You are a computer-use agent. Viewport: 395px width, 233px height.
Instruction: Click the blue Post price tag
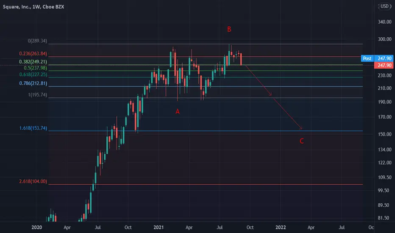tap(367, 58)
